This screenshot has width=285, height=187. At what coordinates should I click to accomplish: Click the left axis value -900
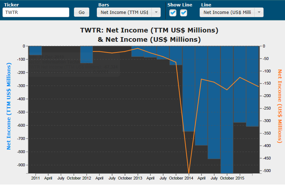[21, 165]
